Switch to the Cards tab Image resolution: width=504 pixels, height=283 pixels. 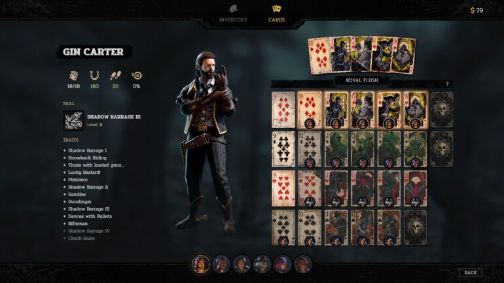click(276, 14)
